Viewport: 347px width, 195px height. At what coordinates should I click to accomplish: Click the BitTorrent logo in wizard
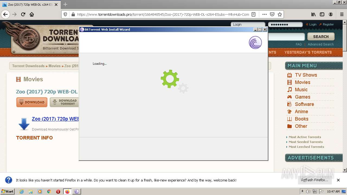click(x=255, y=43)
